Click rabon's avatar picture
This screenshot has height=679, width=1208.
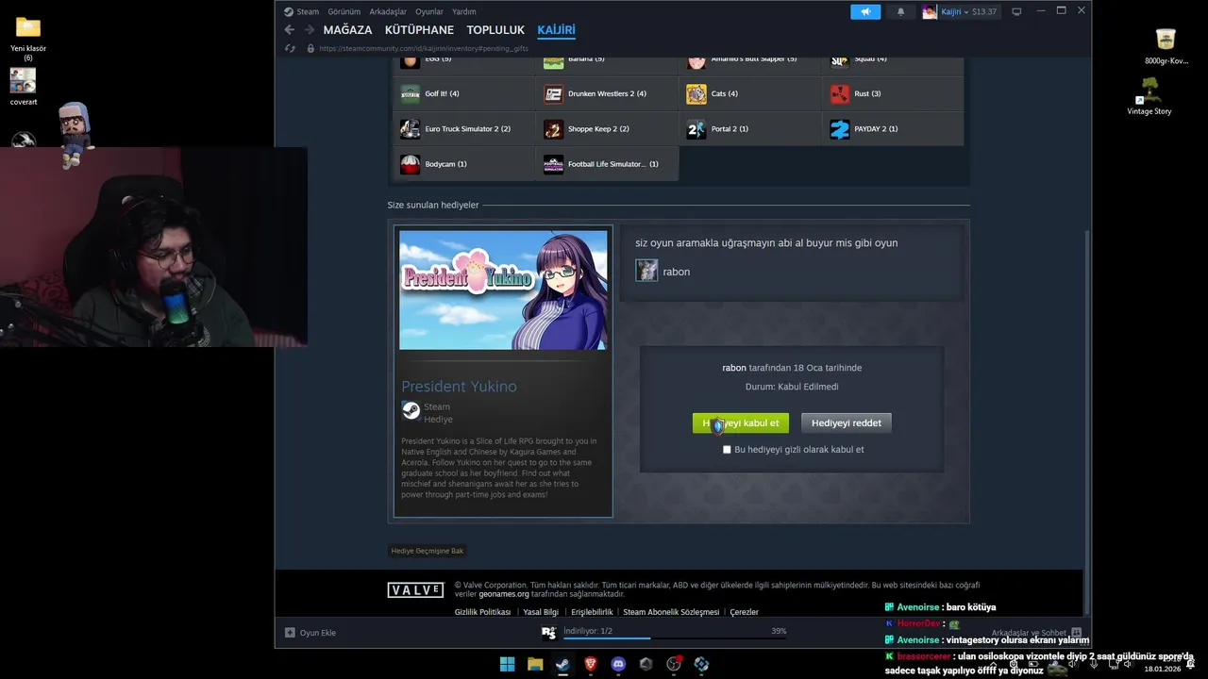point(646,271)
